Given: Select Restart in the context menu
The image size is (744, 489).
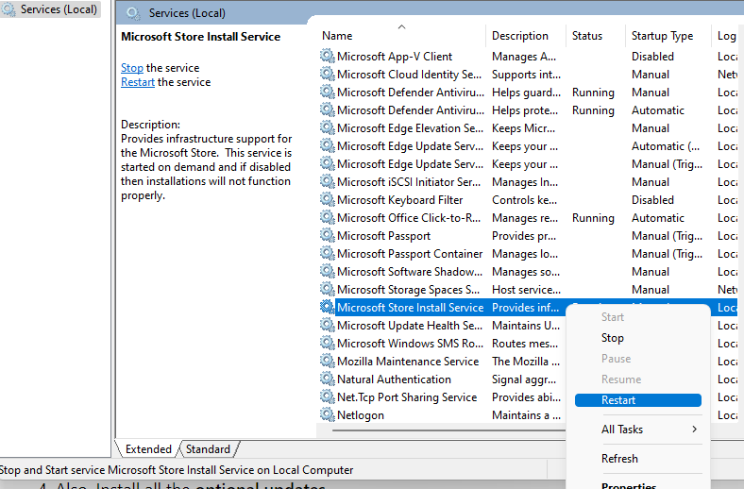Looking at the screenshot, I should point(637,400).
